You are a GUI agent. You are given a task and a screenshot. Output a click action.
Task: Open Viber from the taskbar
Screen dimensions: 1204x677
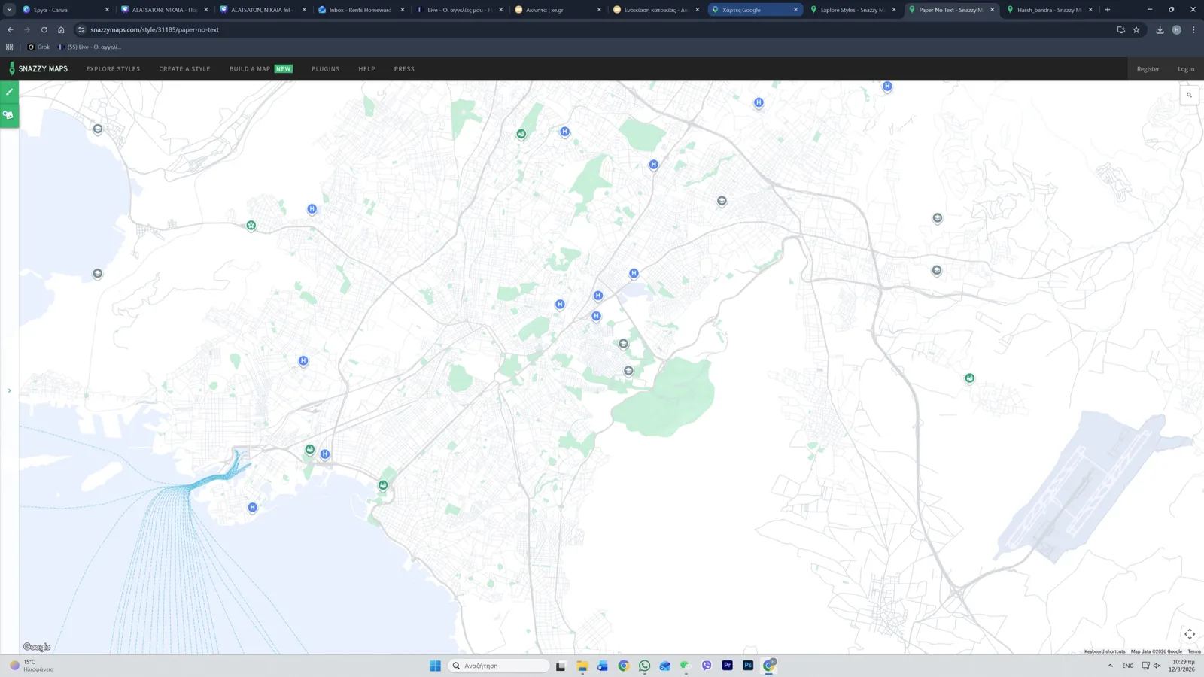[x=707, y=666]
